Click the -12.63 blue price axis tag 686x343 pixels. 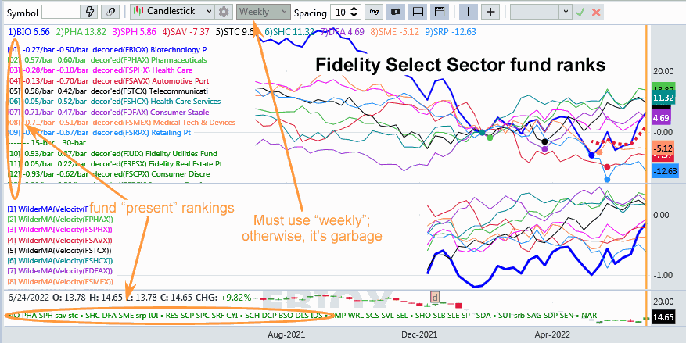(x=664, y=171)
